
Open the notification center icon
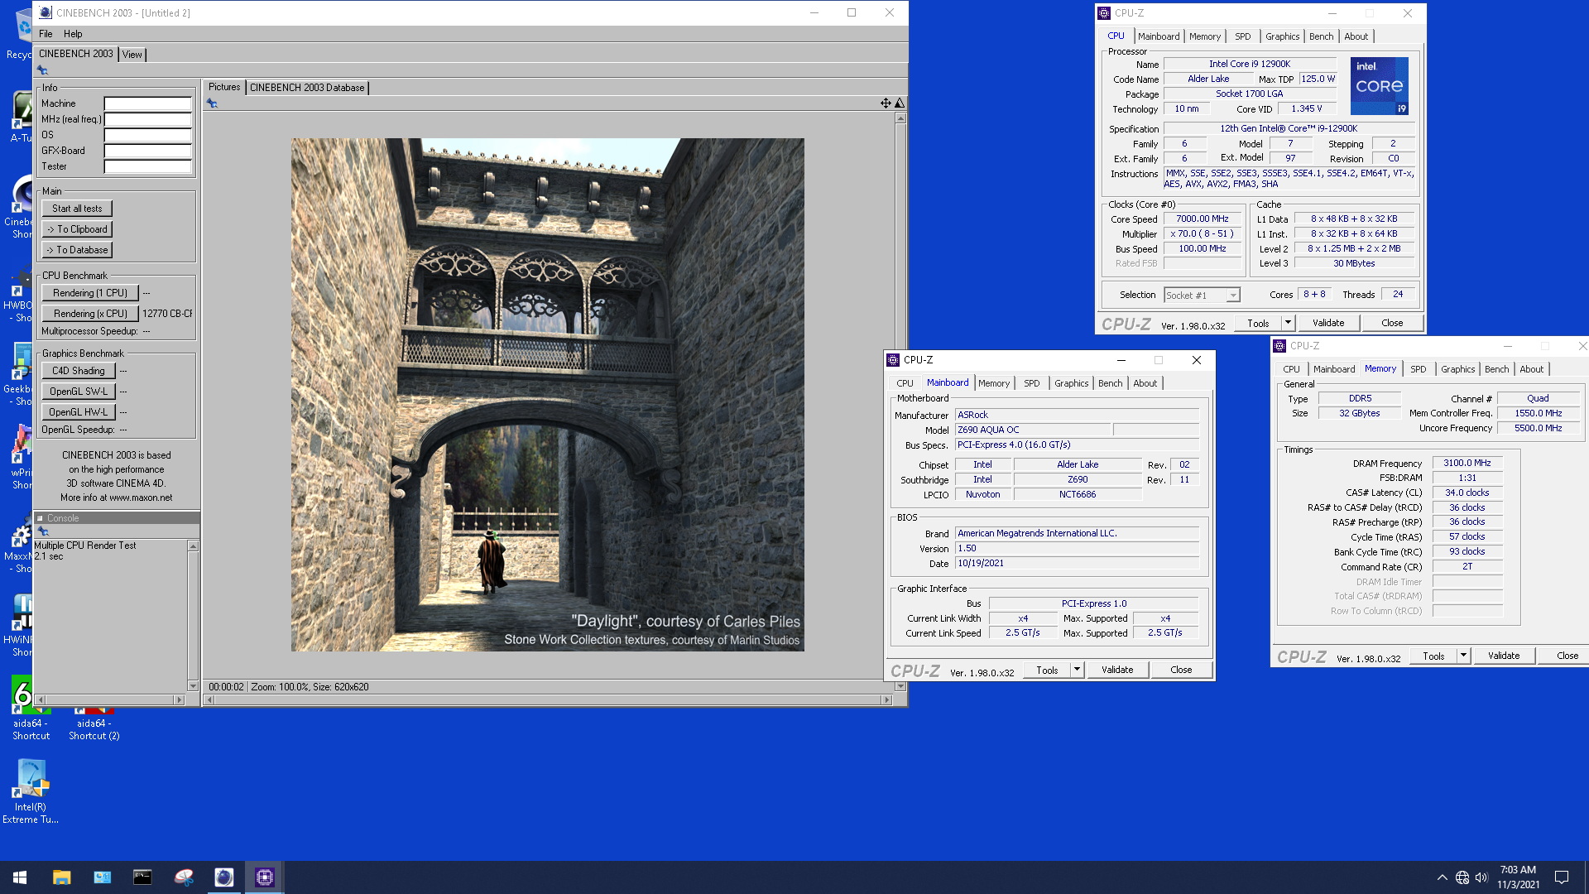(1562, 877)
